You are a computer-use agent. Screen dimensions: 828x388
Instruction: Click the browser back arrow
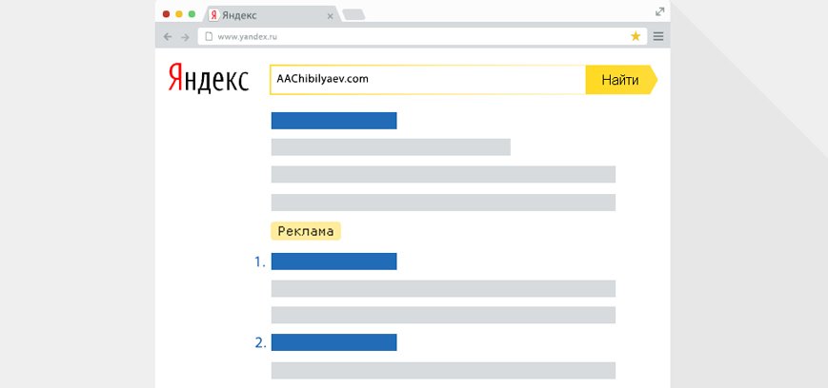(x=168, y=36)
